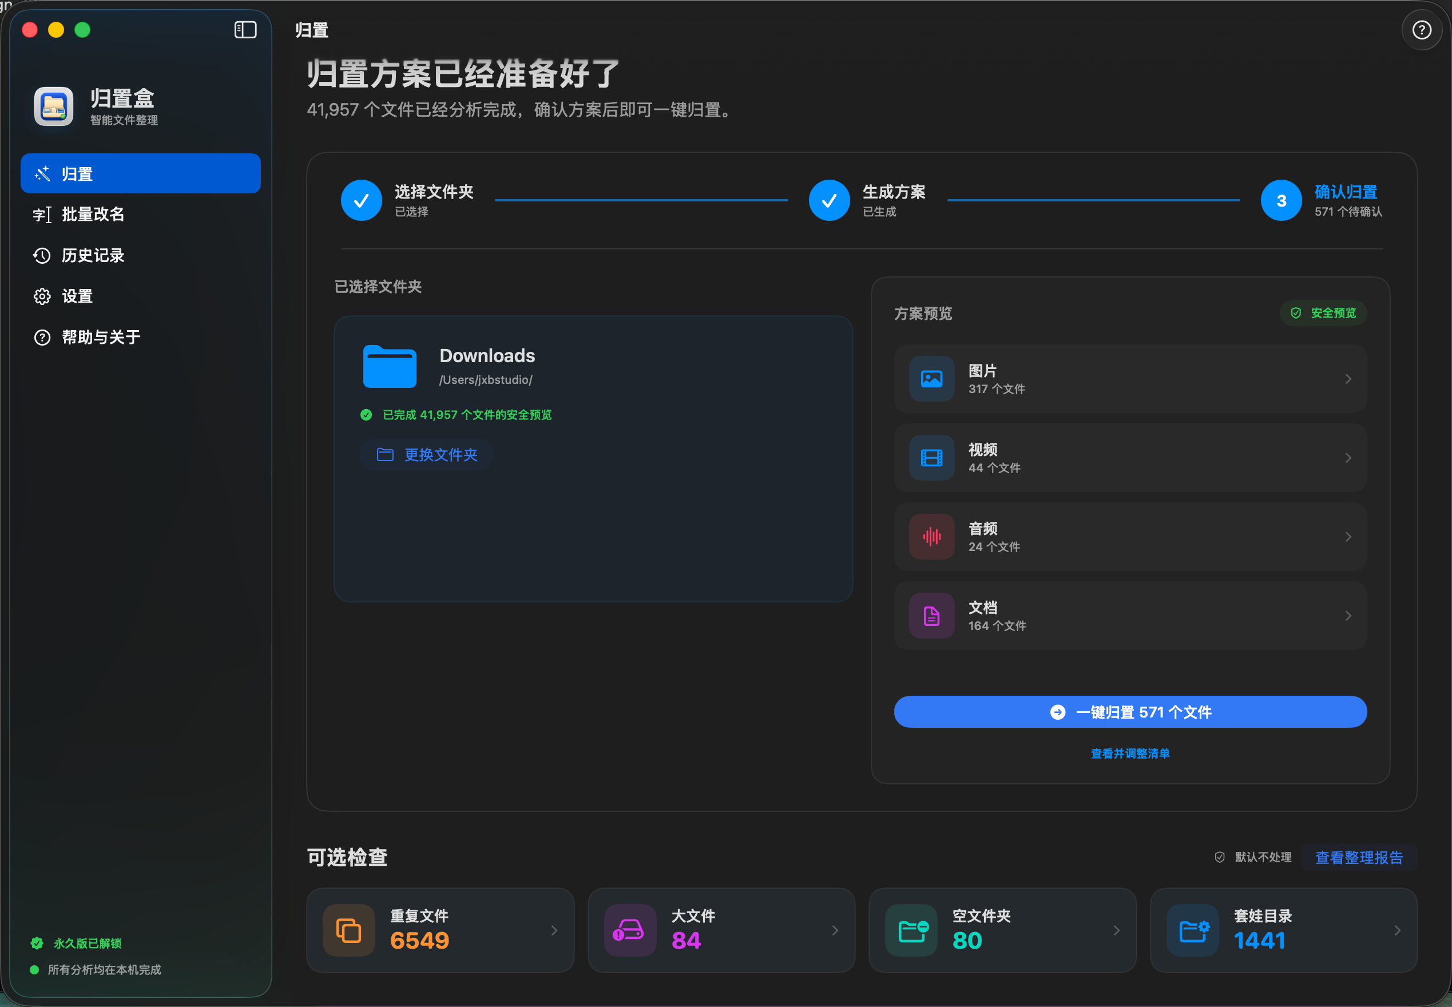Screen dimensions: 1452x1007
Task: Click the blue Downloads folder icon
Action: click(390, 366)
